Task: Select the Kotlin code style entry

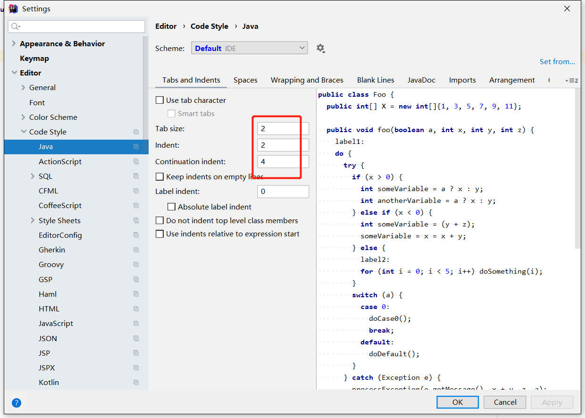Action: click(49, 383)
